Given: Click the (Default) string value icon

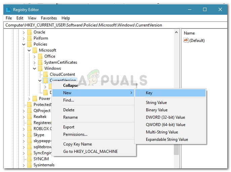Looking at the screenshot, I should tap(186, 40).
